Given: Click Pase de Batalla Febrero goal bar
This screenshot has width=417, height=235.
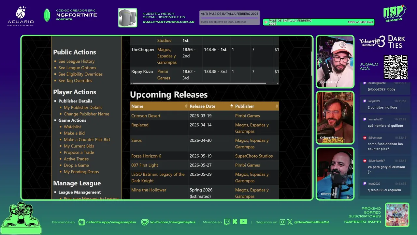Looking at the screenshot, I should coord(319,22).
